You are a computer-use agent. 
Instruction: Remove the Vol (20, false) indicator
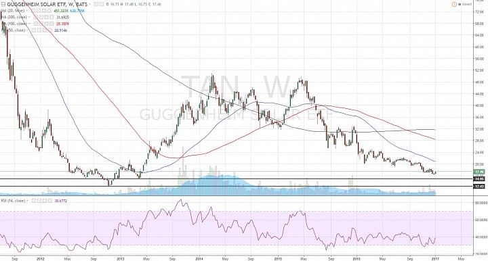[x=49, y=11]
